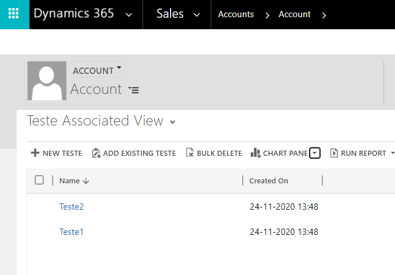Click the Name column sort arrow

click(86, 180)
